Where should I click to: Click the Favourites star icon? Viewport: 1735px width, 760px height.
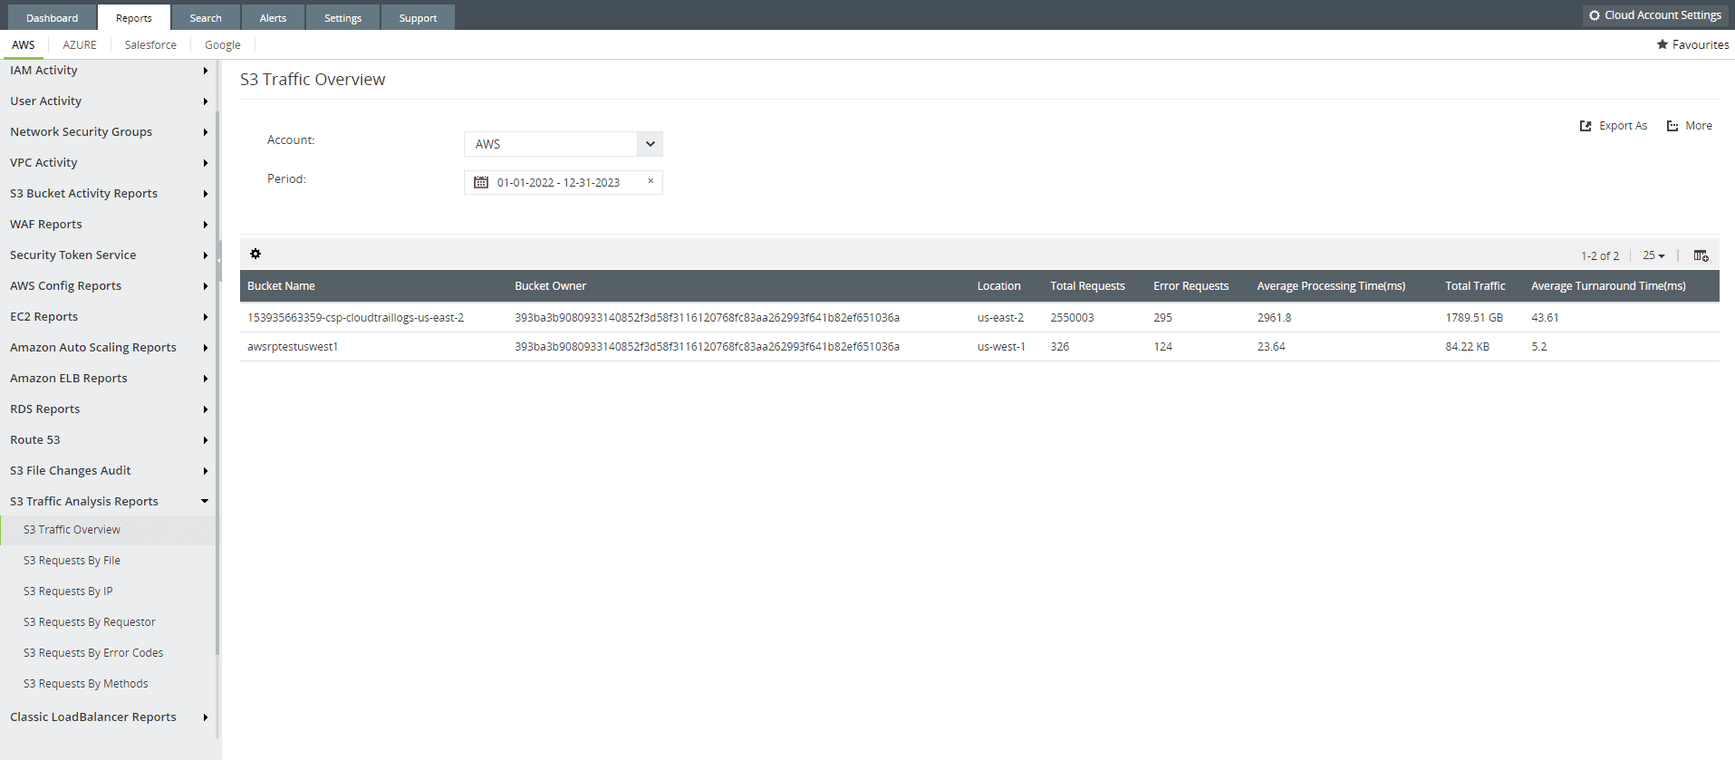[x=1663, y=44]
